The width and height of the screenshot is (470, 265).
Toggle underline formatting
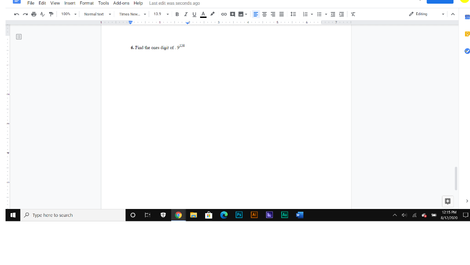[193, 14]
